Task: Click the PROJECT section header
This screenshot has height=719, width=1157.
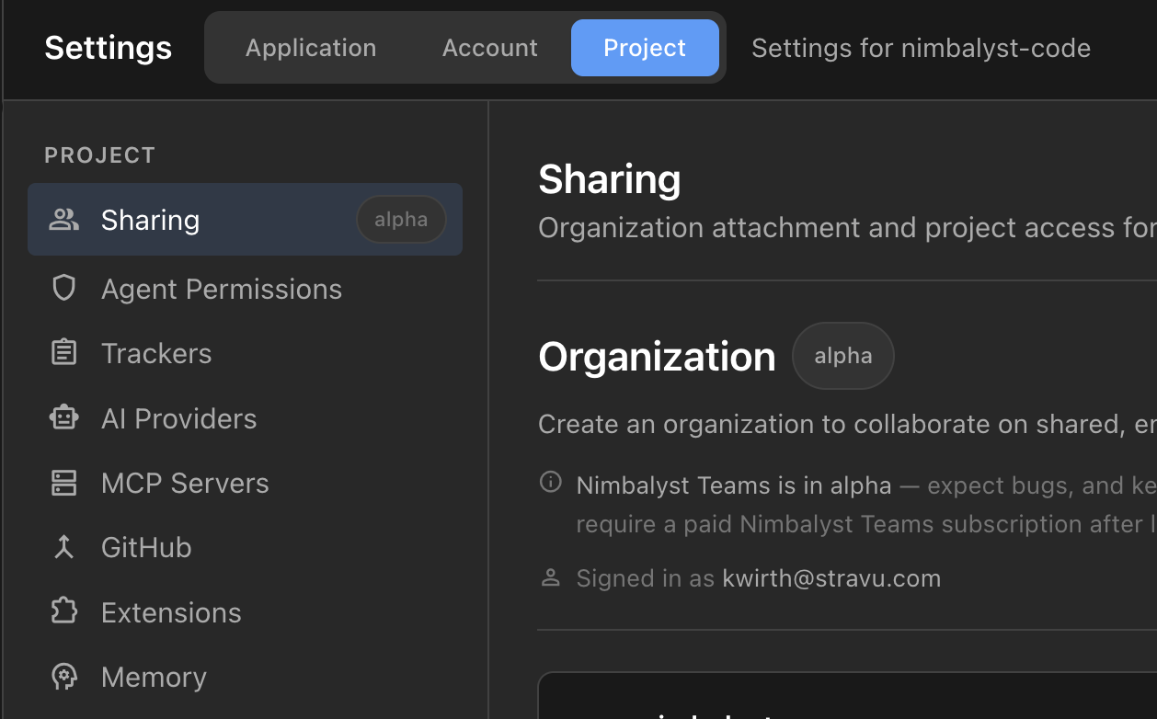Action: tap(100, 155)
